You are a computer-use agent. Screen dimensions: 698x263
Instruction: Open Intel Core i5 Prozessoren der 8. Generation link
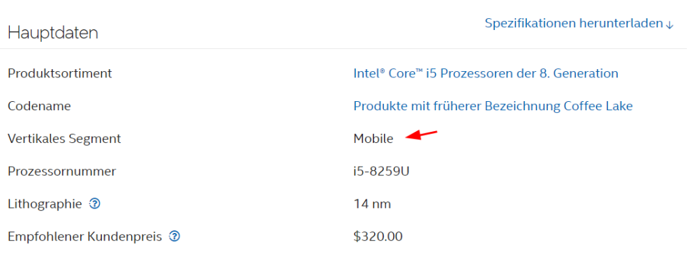click(486, 73)
